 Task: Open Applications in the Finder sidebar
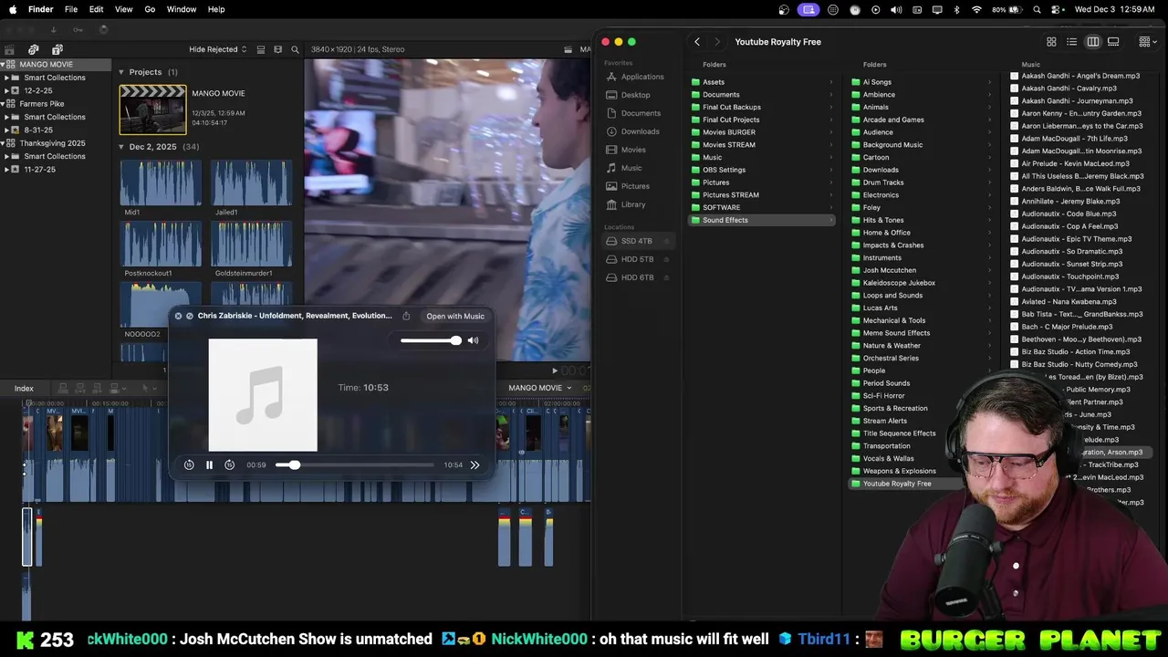(642, 77)
